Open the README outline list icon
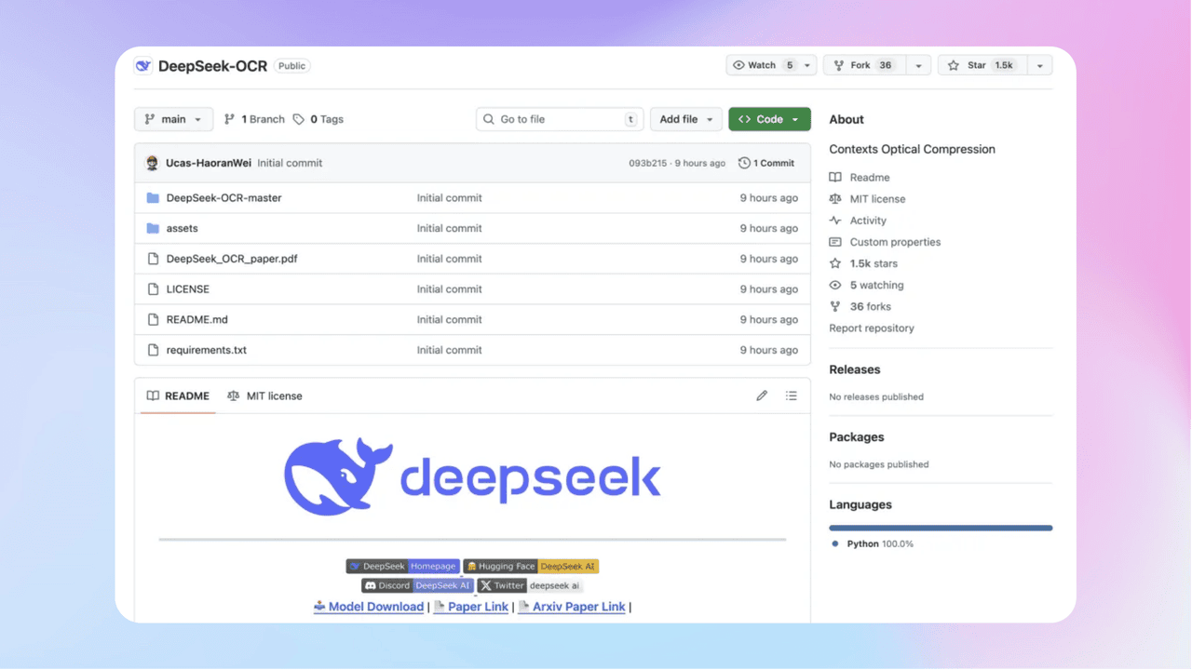Screen dimensions: 1192x670 point(791,395)
